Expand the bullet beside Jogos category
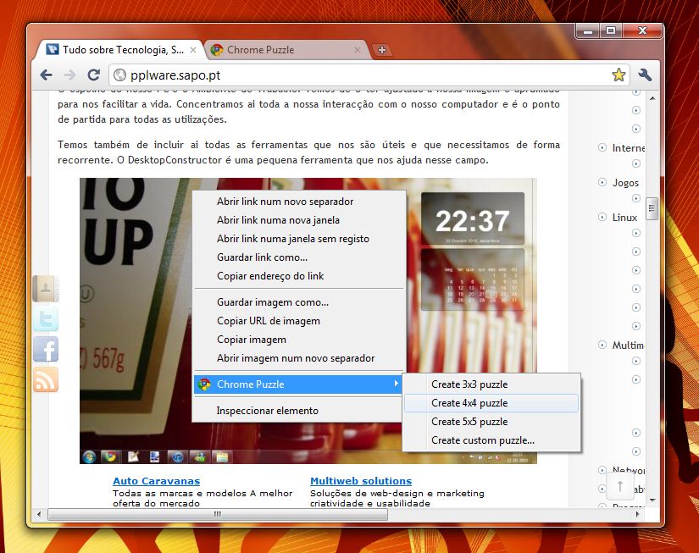The image size is (699, 553). click(602, 182)
